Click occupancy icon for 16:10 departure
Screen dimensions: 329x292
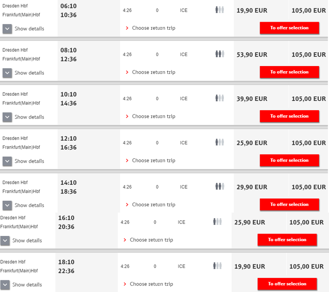pyautogui.click(x=217, y=222)
